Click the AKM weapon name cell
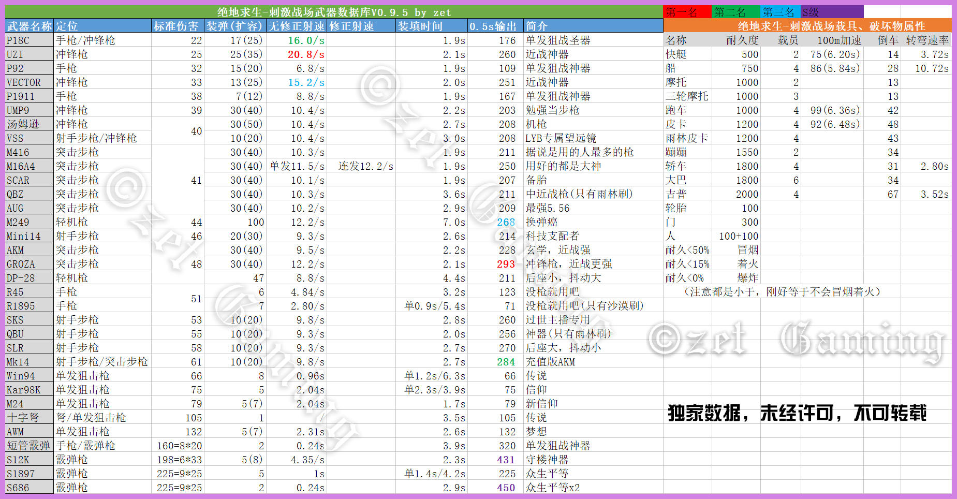 (x=30, y=250)
